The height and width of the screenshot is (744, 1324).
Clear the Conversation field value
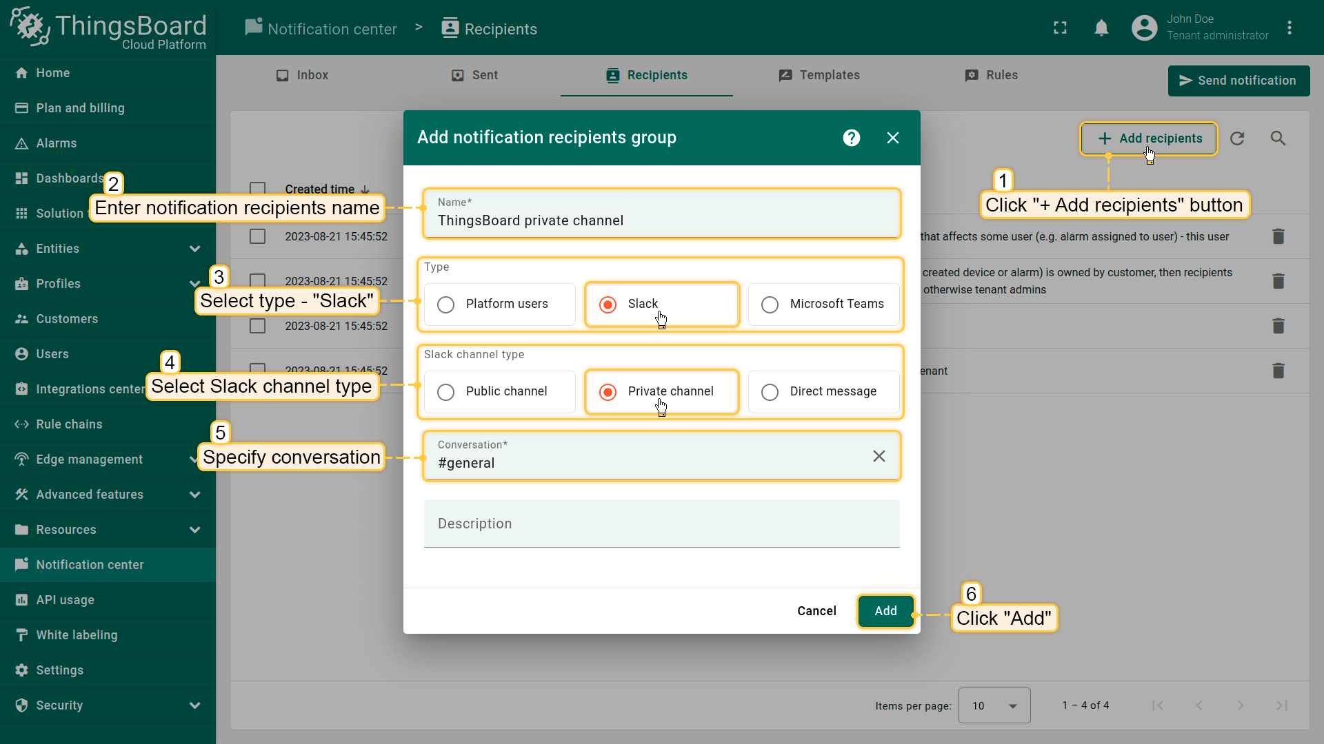click(879, 456)
